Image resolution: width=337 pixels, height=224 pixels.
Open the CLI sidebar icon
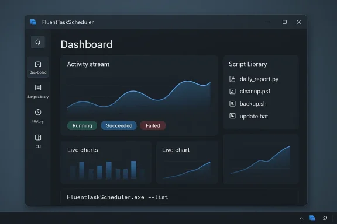coord(38,138)
